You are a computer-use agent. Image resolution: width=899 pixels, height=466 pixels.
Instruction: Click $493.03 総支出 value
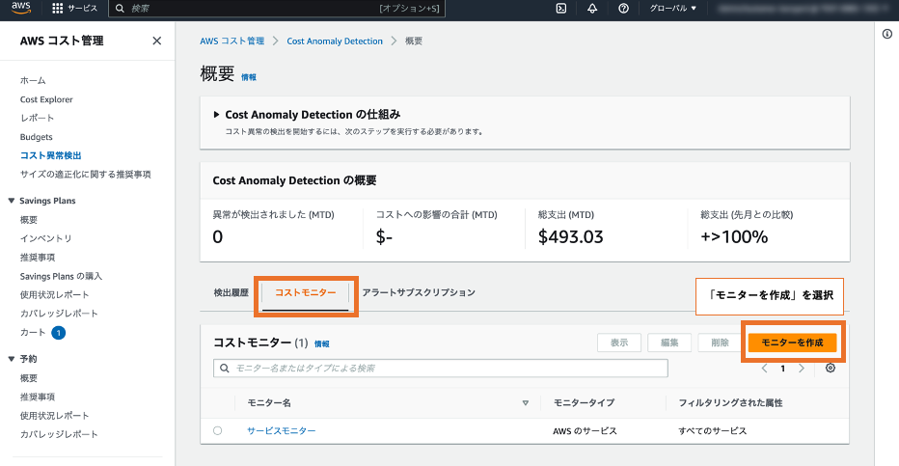[x=570, y=236]
